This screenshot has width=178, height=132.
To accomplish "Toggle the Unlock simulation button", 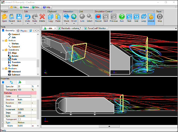I will point(151,17).
